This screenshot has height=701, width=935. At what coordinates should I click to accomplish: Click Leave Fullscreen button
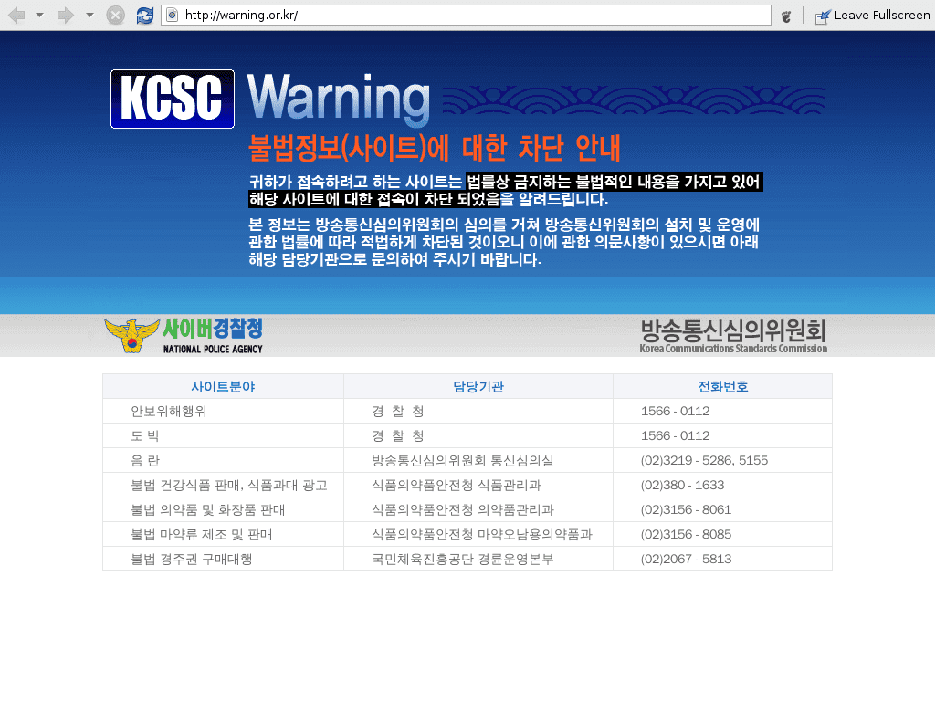tap(872, 16)
